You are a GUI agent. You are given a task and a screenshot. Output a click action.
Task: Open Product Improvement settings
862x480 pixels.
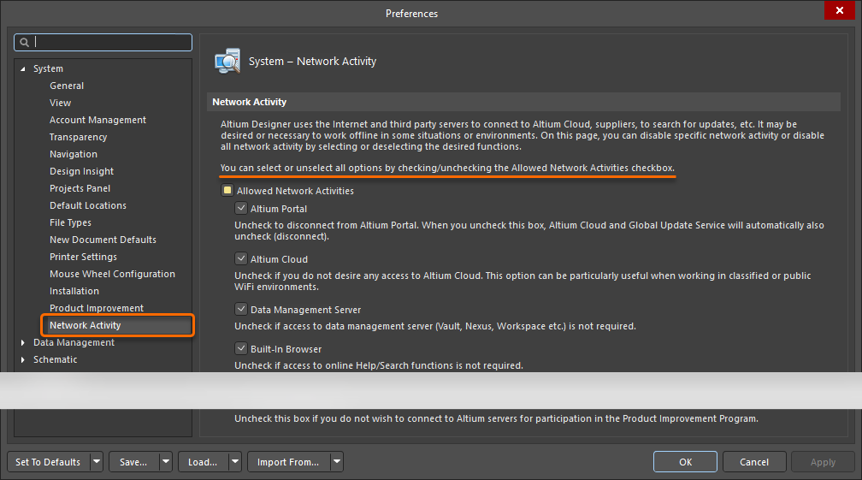[x=96, y=308]
